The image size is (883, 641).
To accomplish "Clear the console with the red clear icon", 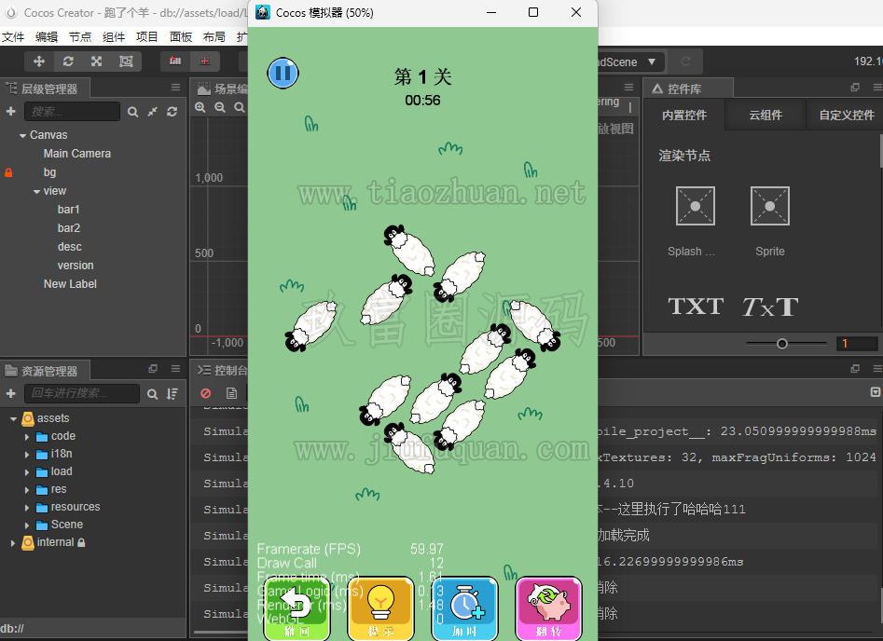I will pyautogui.click(x=205, y=393).
